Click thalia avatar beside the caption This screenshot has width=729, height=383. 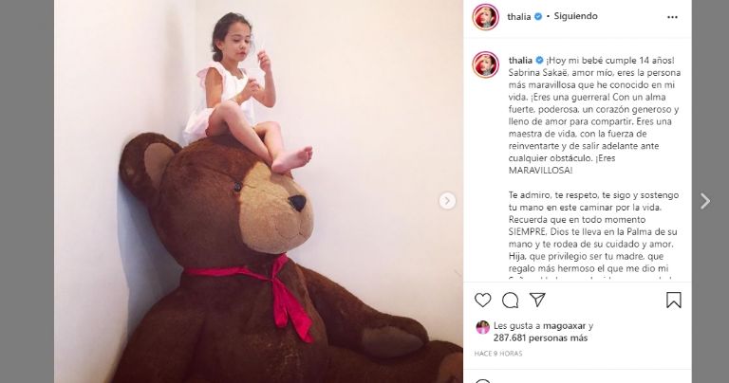485,64
